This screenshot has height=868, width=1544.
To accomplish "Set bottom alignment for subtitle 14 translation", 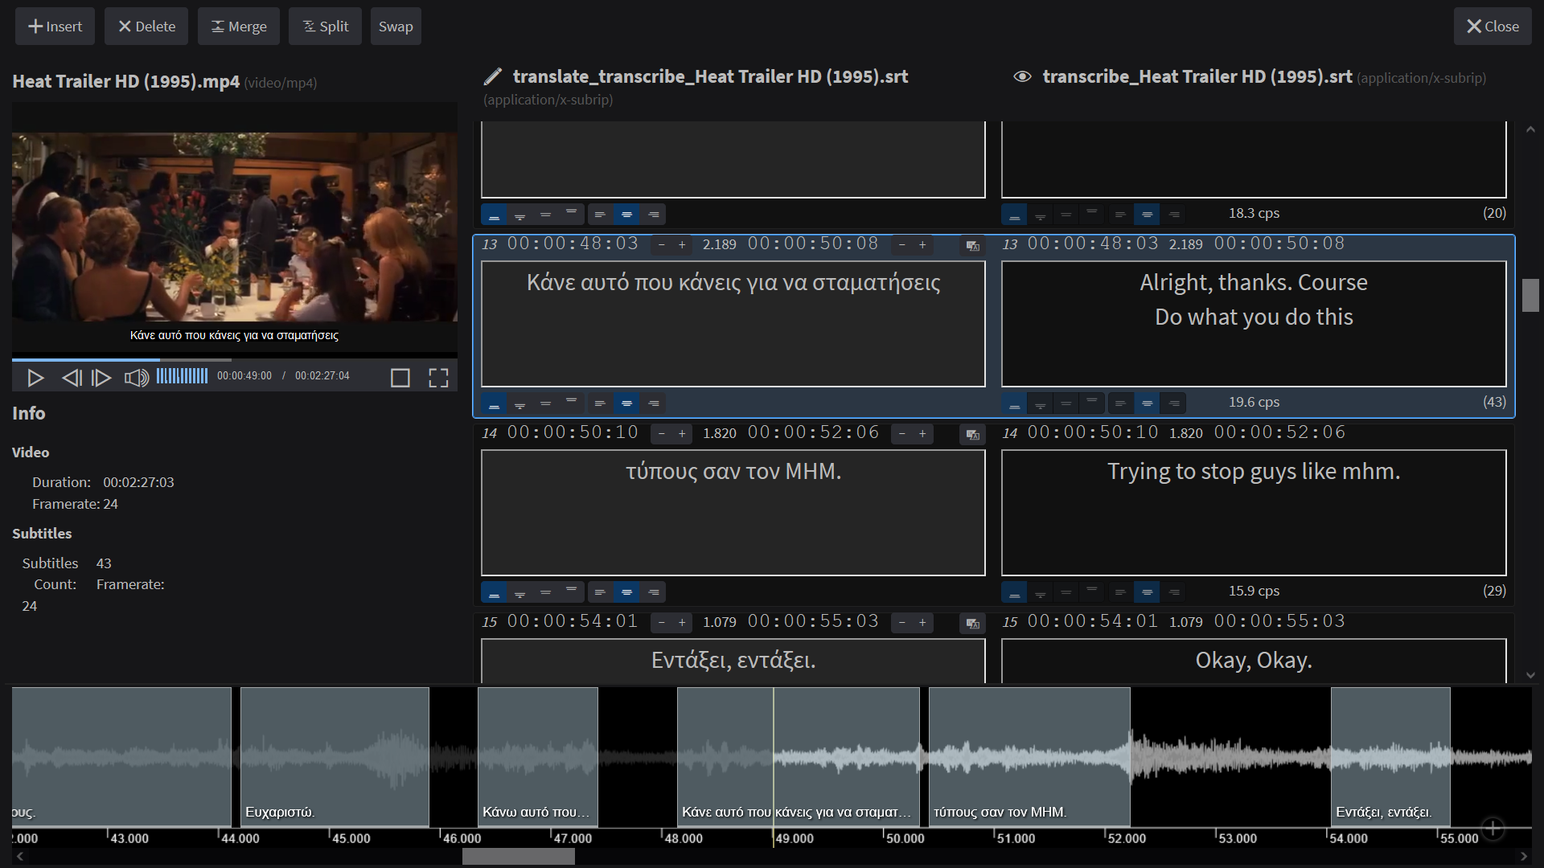I will [x=494, y=592].
